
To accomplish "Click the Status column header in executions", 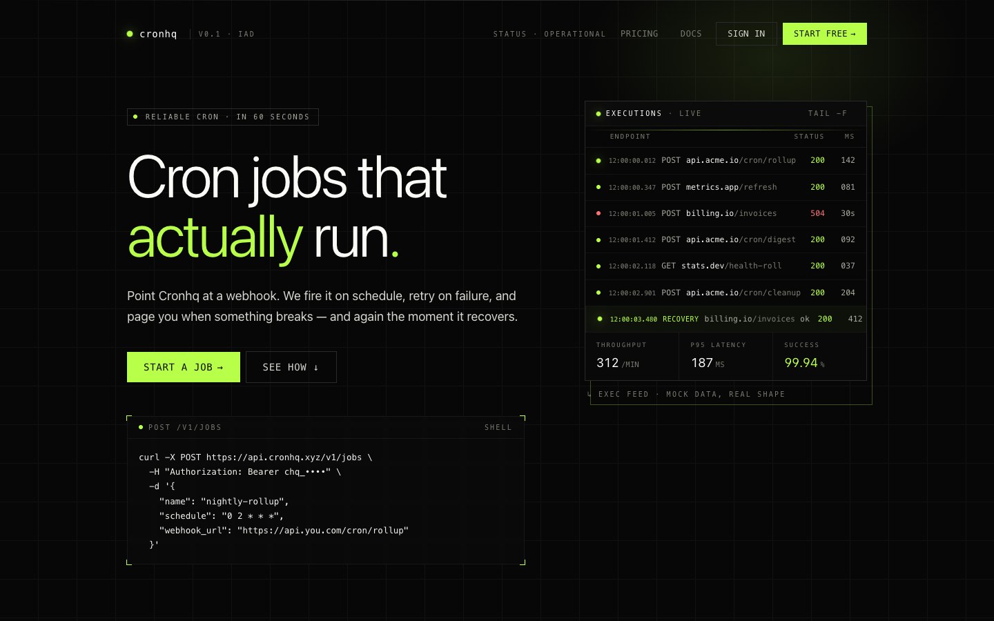I will coord(809,137).
